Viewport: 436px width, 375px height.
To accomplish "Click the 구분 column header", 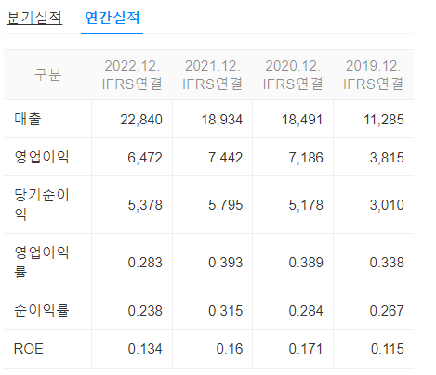I will (47, 74).
